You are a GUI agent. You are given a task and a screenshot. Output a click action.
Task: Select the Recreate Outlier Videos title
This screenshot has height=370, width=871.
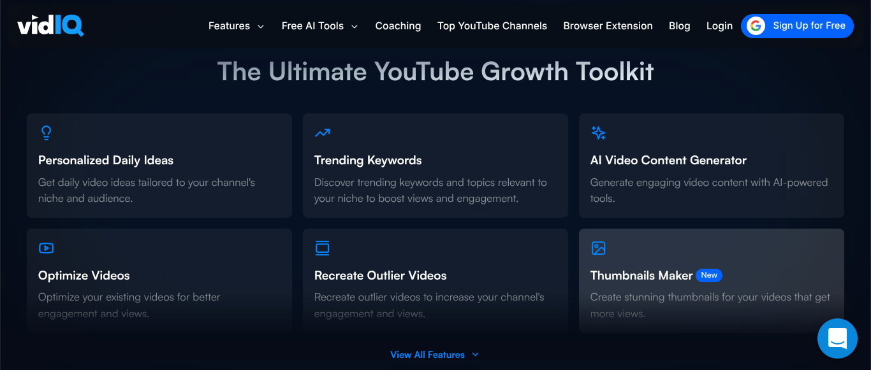tap(381, 276)
